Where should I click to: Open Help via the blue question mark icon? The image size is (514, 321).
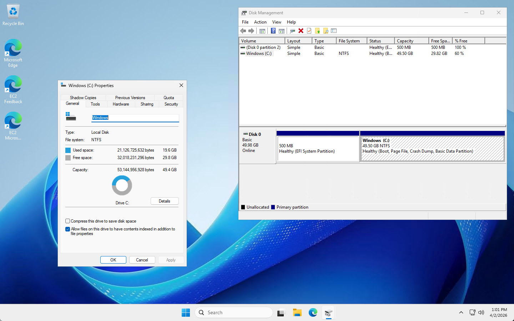pos(273,31)
